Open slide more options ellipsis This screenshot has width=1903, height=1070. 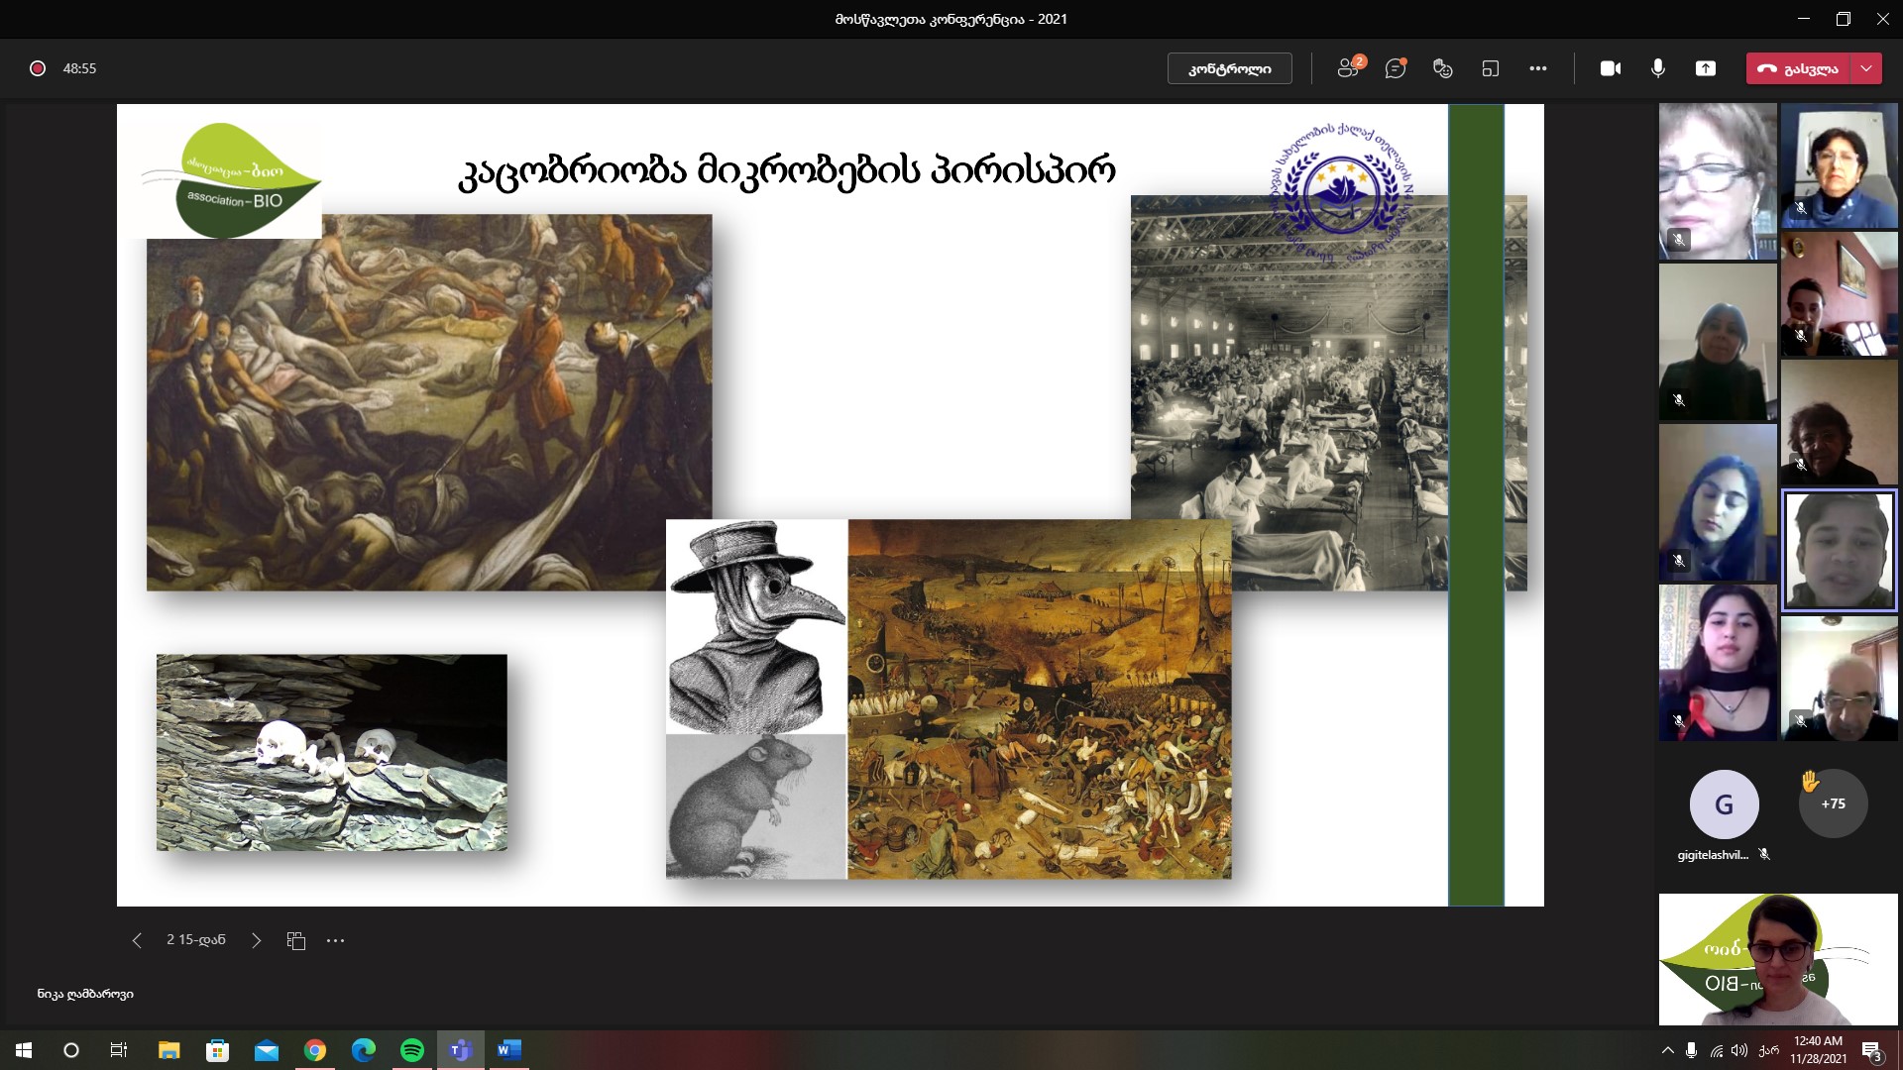pyautogui.click(x=336, y=940)
